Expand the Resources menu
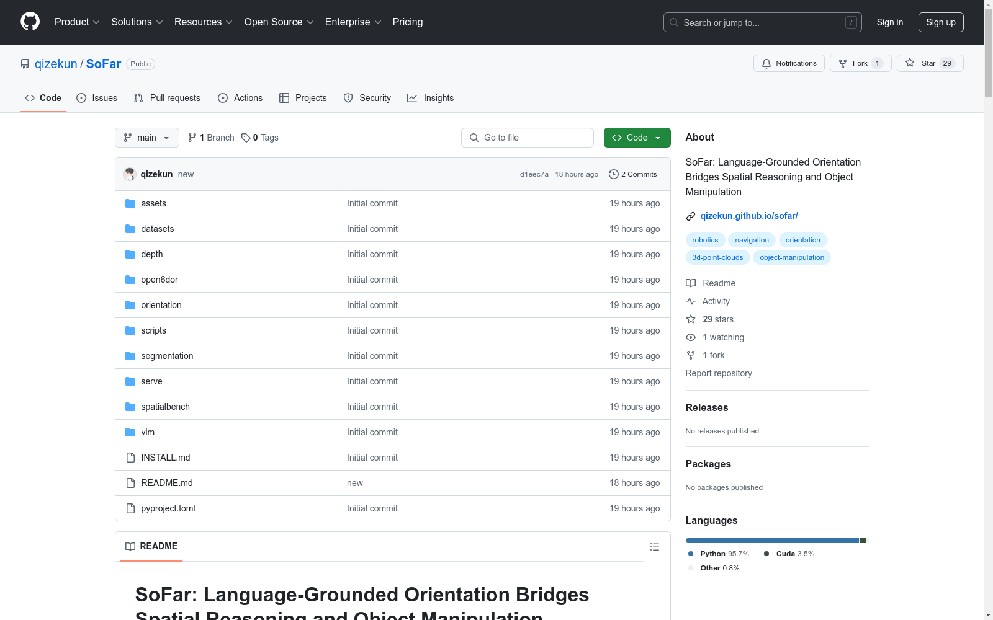993x620 pixels. click(x=204, y=22)
